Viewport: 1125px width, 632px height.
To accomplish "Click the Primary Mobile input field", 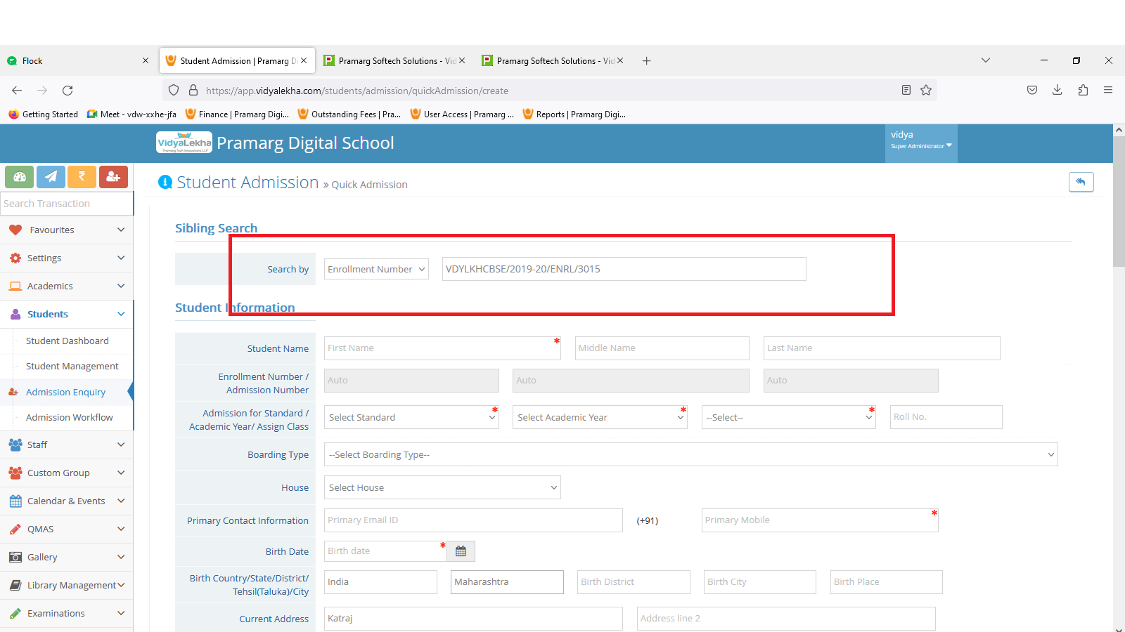I will pyautogui.click(x=820, y=520).
